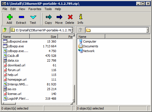
Task: Click the size value 25 214
Action: pyautogui.click(x=52, y=89)
